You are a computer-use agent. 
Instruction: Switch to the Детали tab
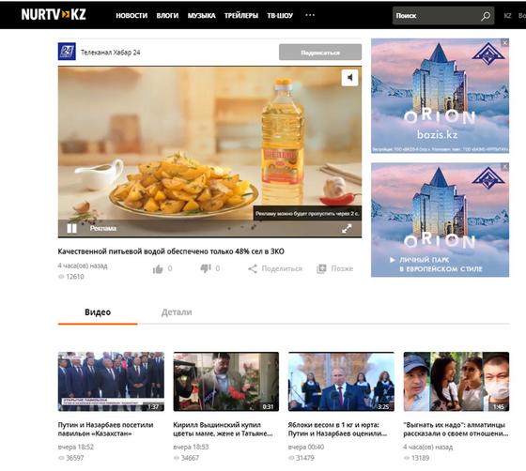pyautogui.click(x=177, y=312)
